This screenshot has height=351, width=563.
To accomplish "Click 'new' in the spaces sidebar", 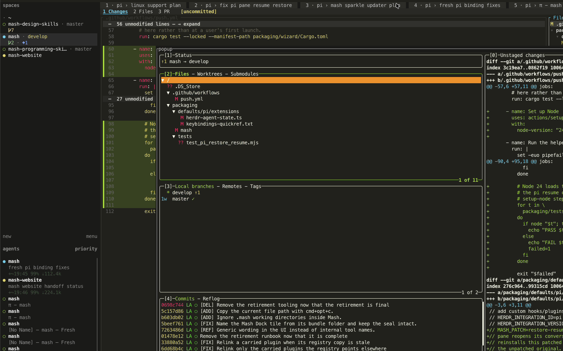I will point(7,237).
